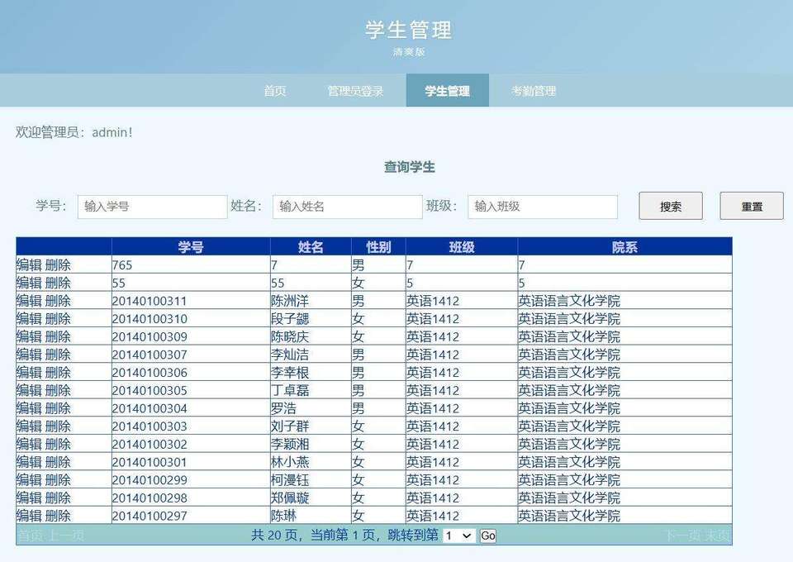
Task: Edit student 陈洲洋
Action: (29, 301)
